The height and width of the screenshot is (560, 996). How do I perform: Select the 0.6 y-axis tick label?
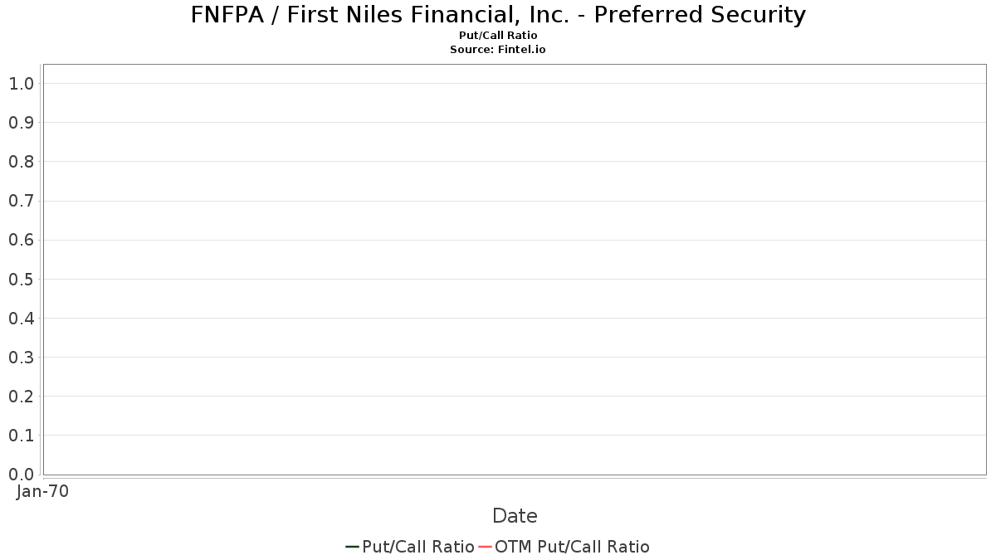click(x=21, y=241)
